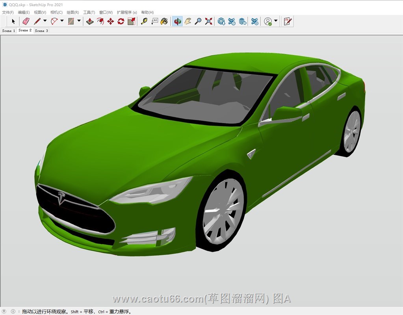Expand the Rectangle shapes dropdown arrow
The height and width of the screenshot is (315, 403).
coord(79,20)
